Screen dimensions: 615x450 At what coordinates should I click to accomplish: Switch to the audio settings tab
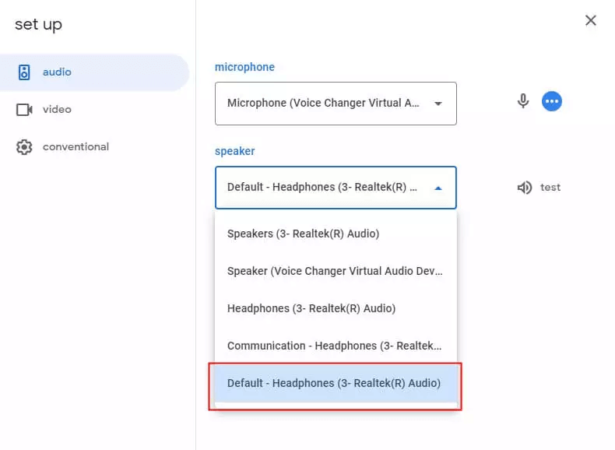coord(57,72)
